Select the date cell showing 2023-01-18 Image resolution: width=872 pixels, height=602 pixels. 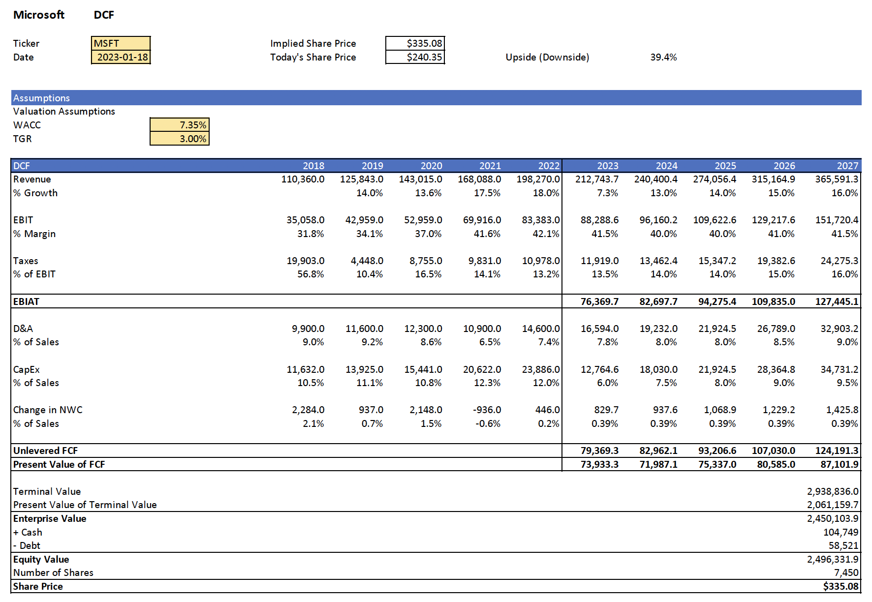[122, 57]
